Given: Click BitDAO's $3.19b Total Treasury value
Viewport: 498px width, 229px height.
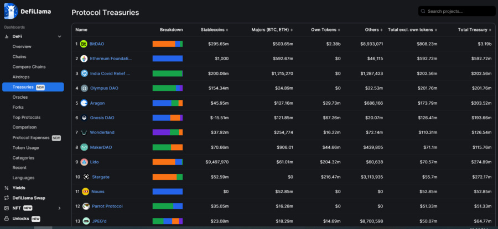Looking at the screenshot, I should coord(485,44).
